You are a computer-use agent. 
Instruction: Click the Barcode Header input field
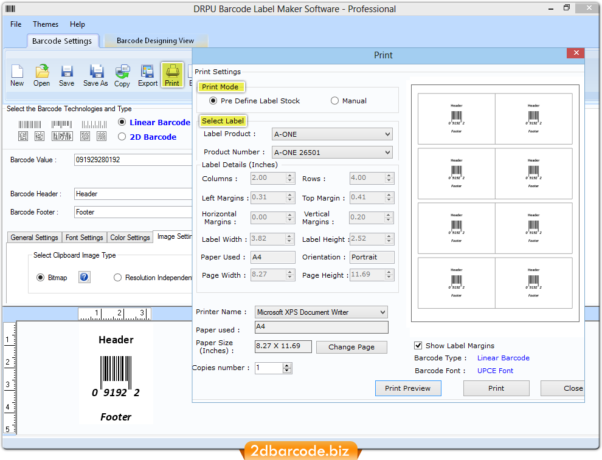pyautogui.click(x=133, y=194)
